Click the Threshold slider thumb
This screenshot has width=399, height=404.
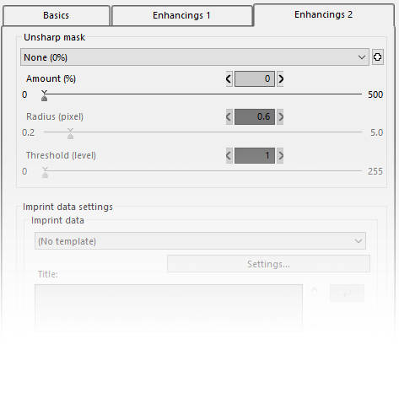point(45,173)
